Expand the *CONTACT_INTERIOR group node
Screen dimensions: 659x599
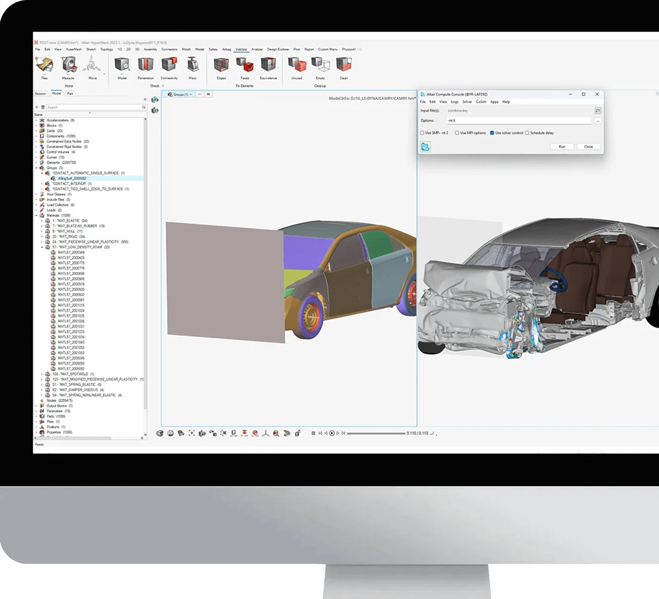click(x=42, y=184)
